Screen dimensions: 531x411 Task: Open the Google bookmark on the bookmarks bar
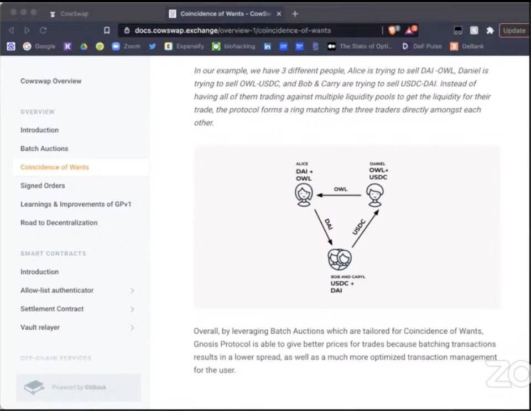39,46
